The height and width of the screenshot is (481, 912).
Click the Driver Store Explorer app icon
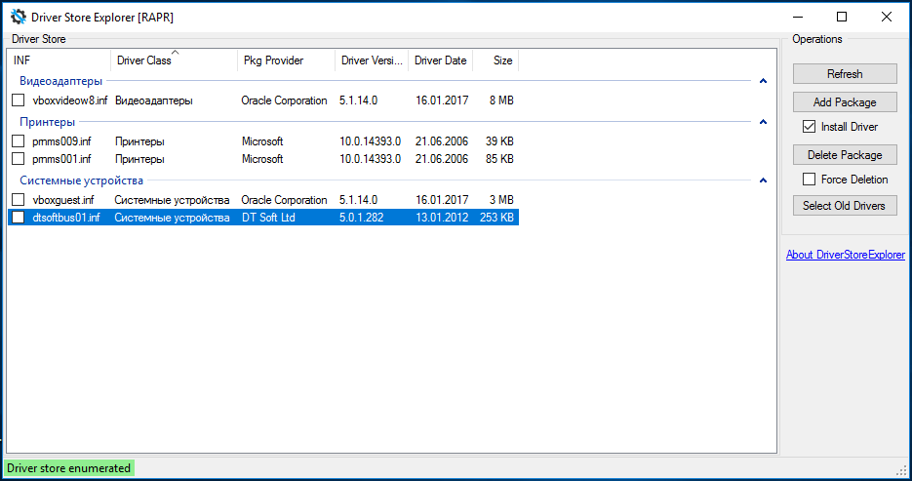pyautogui.click(x=19, y=17)
